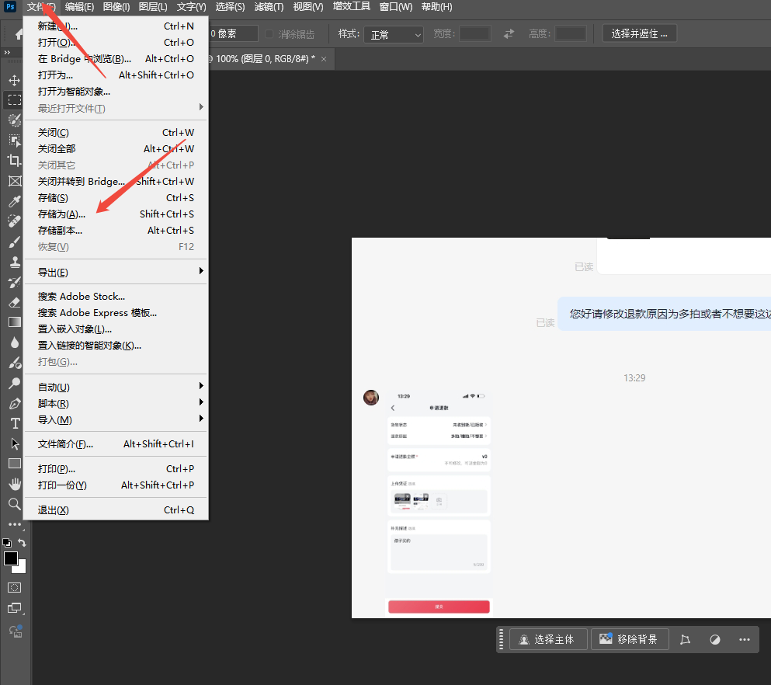The image size is (771, 685).
Task: Click the 移除背景 button
Action: [628, 639]
